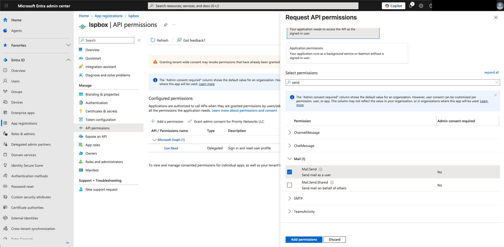
Task: Click the Refresh icon in toolbar
Action: 153,40
